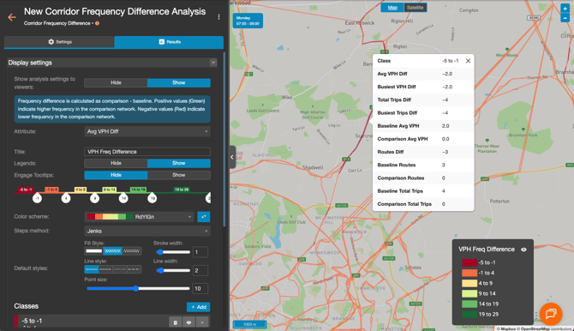Click the OpenStreetMap attribution link
Viewport: 574px width, 331px height.
pos(535,328)
